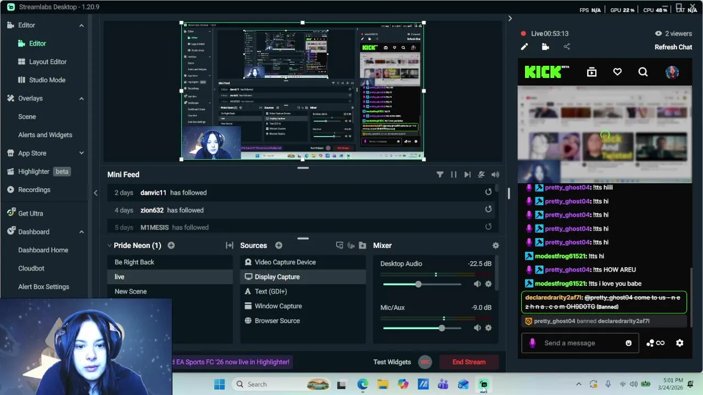Add a folder in Sources panel
The height and width of the screenshot is (395, 703).
pyautogui.click(x=362, y=245)
